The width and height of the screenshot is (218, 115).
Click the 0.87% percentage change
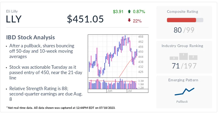click(139, 12)
